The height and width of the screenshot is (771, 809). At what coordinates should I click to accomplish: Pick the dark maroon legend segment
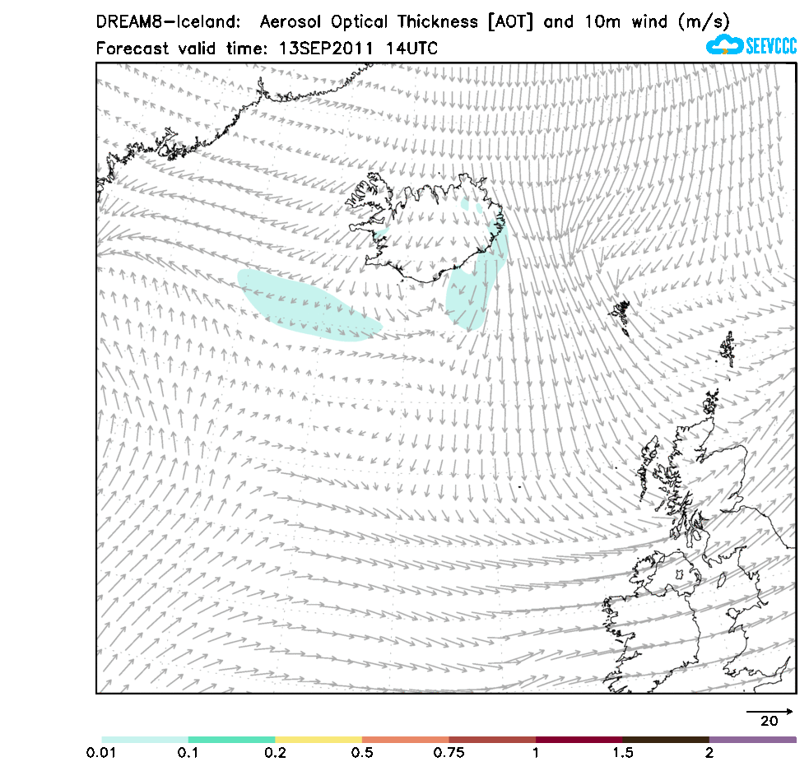579,740
